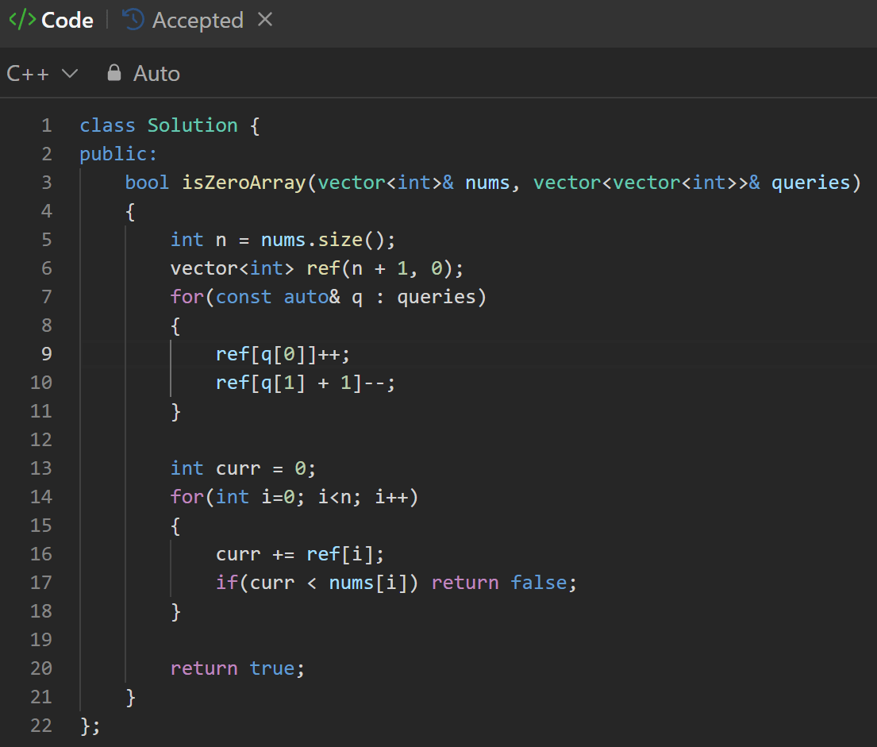Viewport: 877px width, 747px height.
Task: Select line number 9 in gutter
Action: coord(46,353)
